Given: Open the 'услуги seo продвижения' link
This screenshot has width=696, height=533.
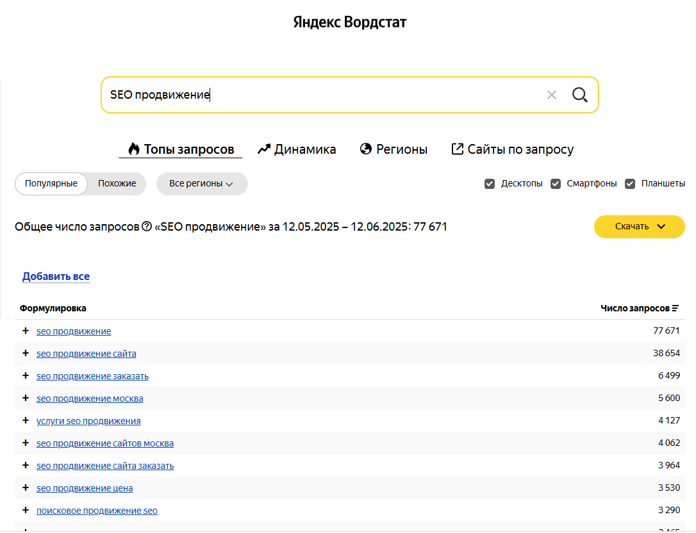Looking at the screenshot, I should 88,421.
